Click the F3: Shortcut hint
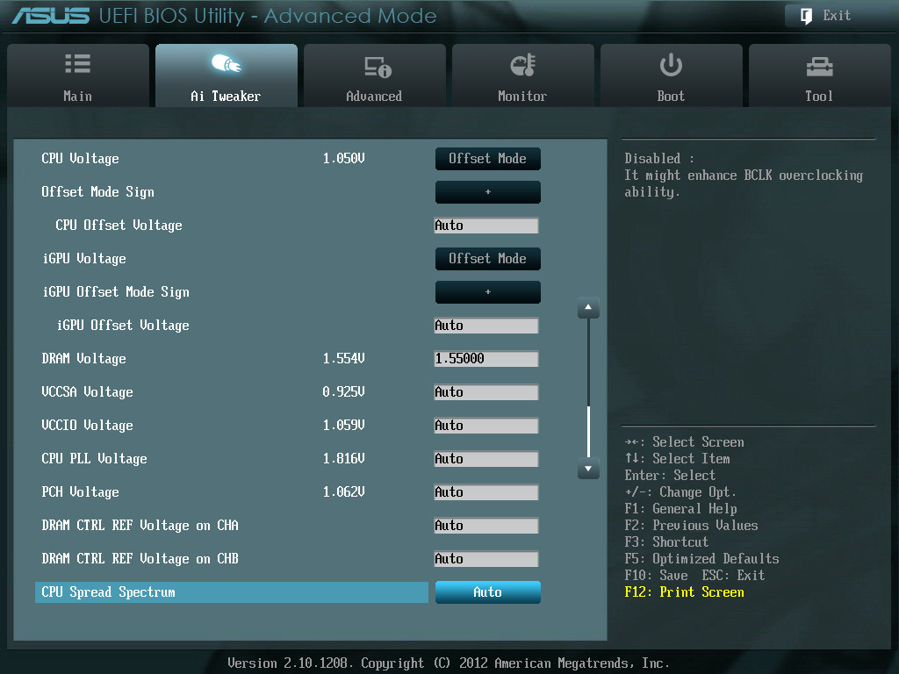This screenshot has width=899, height=674. [x=667, y=542]
